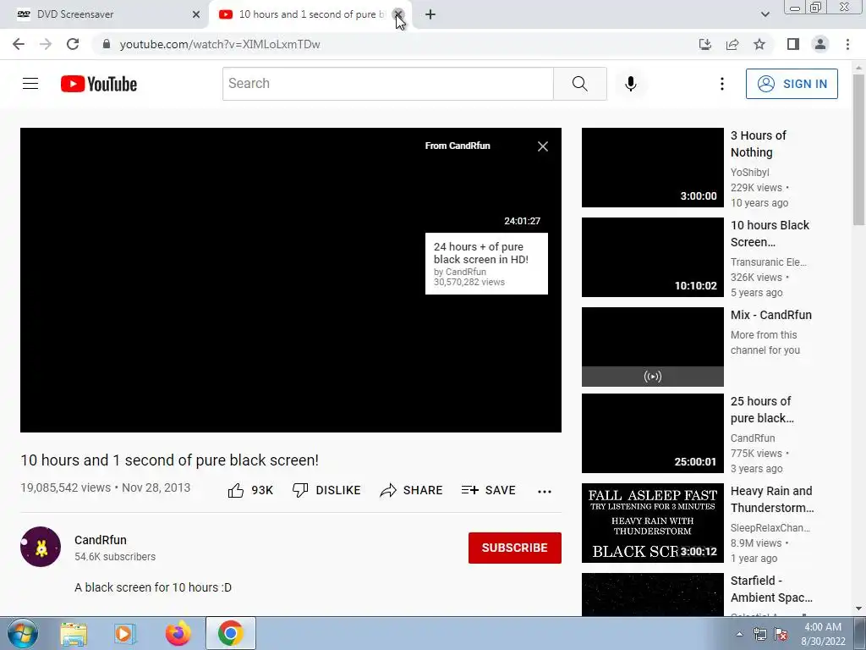Open the Starfield - Ambient Space title
Image resolution: width=866 pixels, height=650 pixels.
771,589
